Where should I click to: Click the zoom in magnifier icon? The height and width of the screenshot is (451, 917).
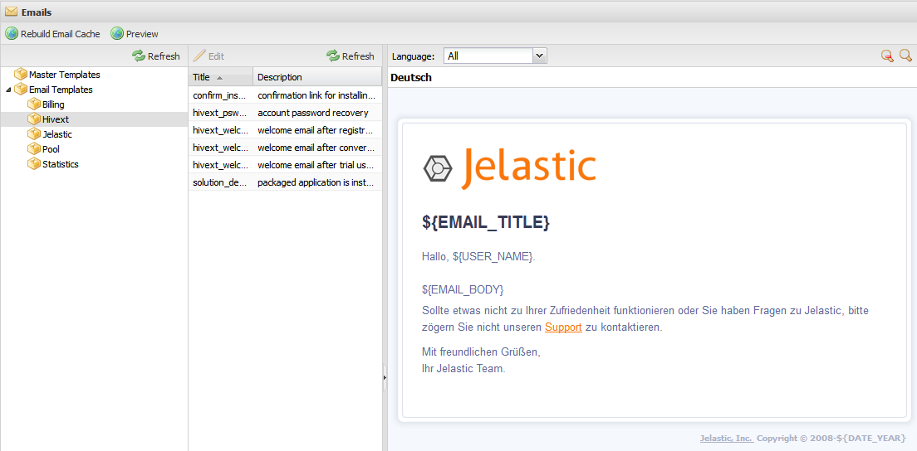coord(905,56)
